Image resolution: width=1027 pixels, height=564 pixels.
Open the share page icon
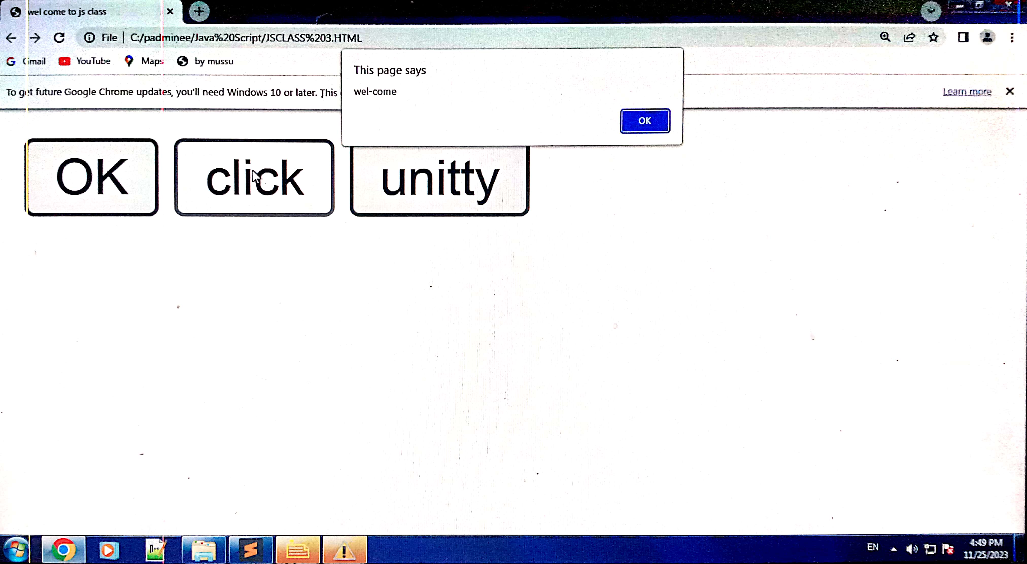[909, 38]
